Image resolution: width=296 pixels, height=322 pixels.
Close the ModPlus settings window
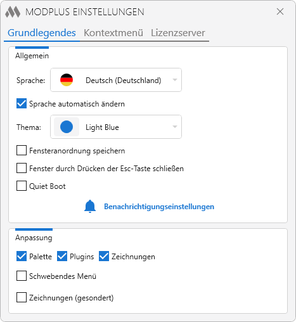[280, 11]
